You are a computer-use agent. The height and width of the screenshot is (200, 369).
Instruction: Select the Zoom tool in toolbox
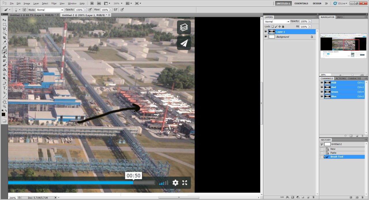tap(4, 106)
